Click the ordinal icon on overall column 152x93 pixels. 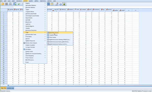[x=120, y=10]
